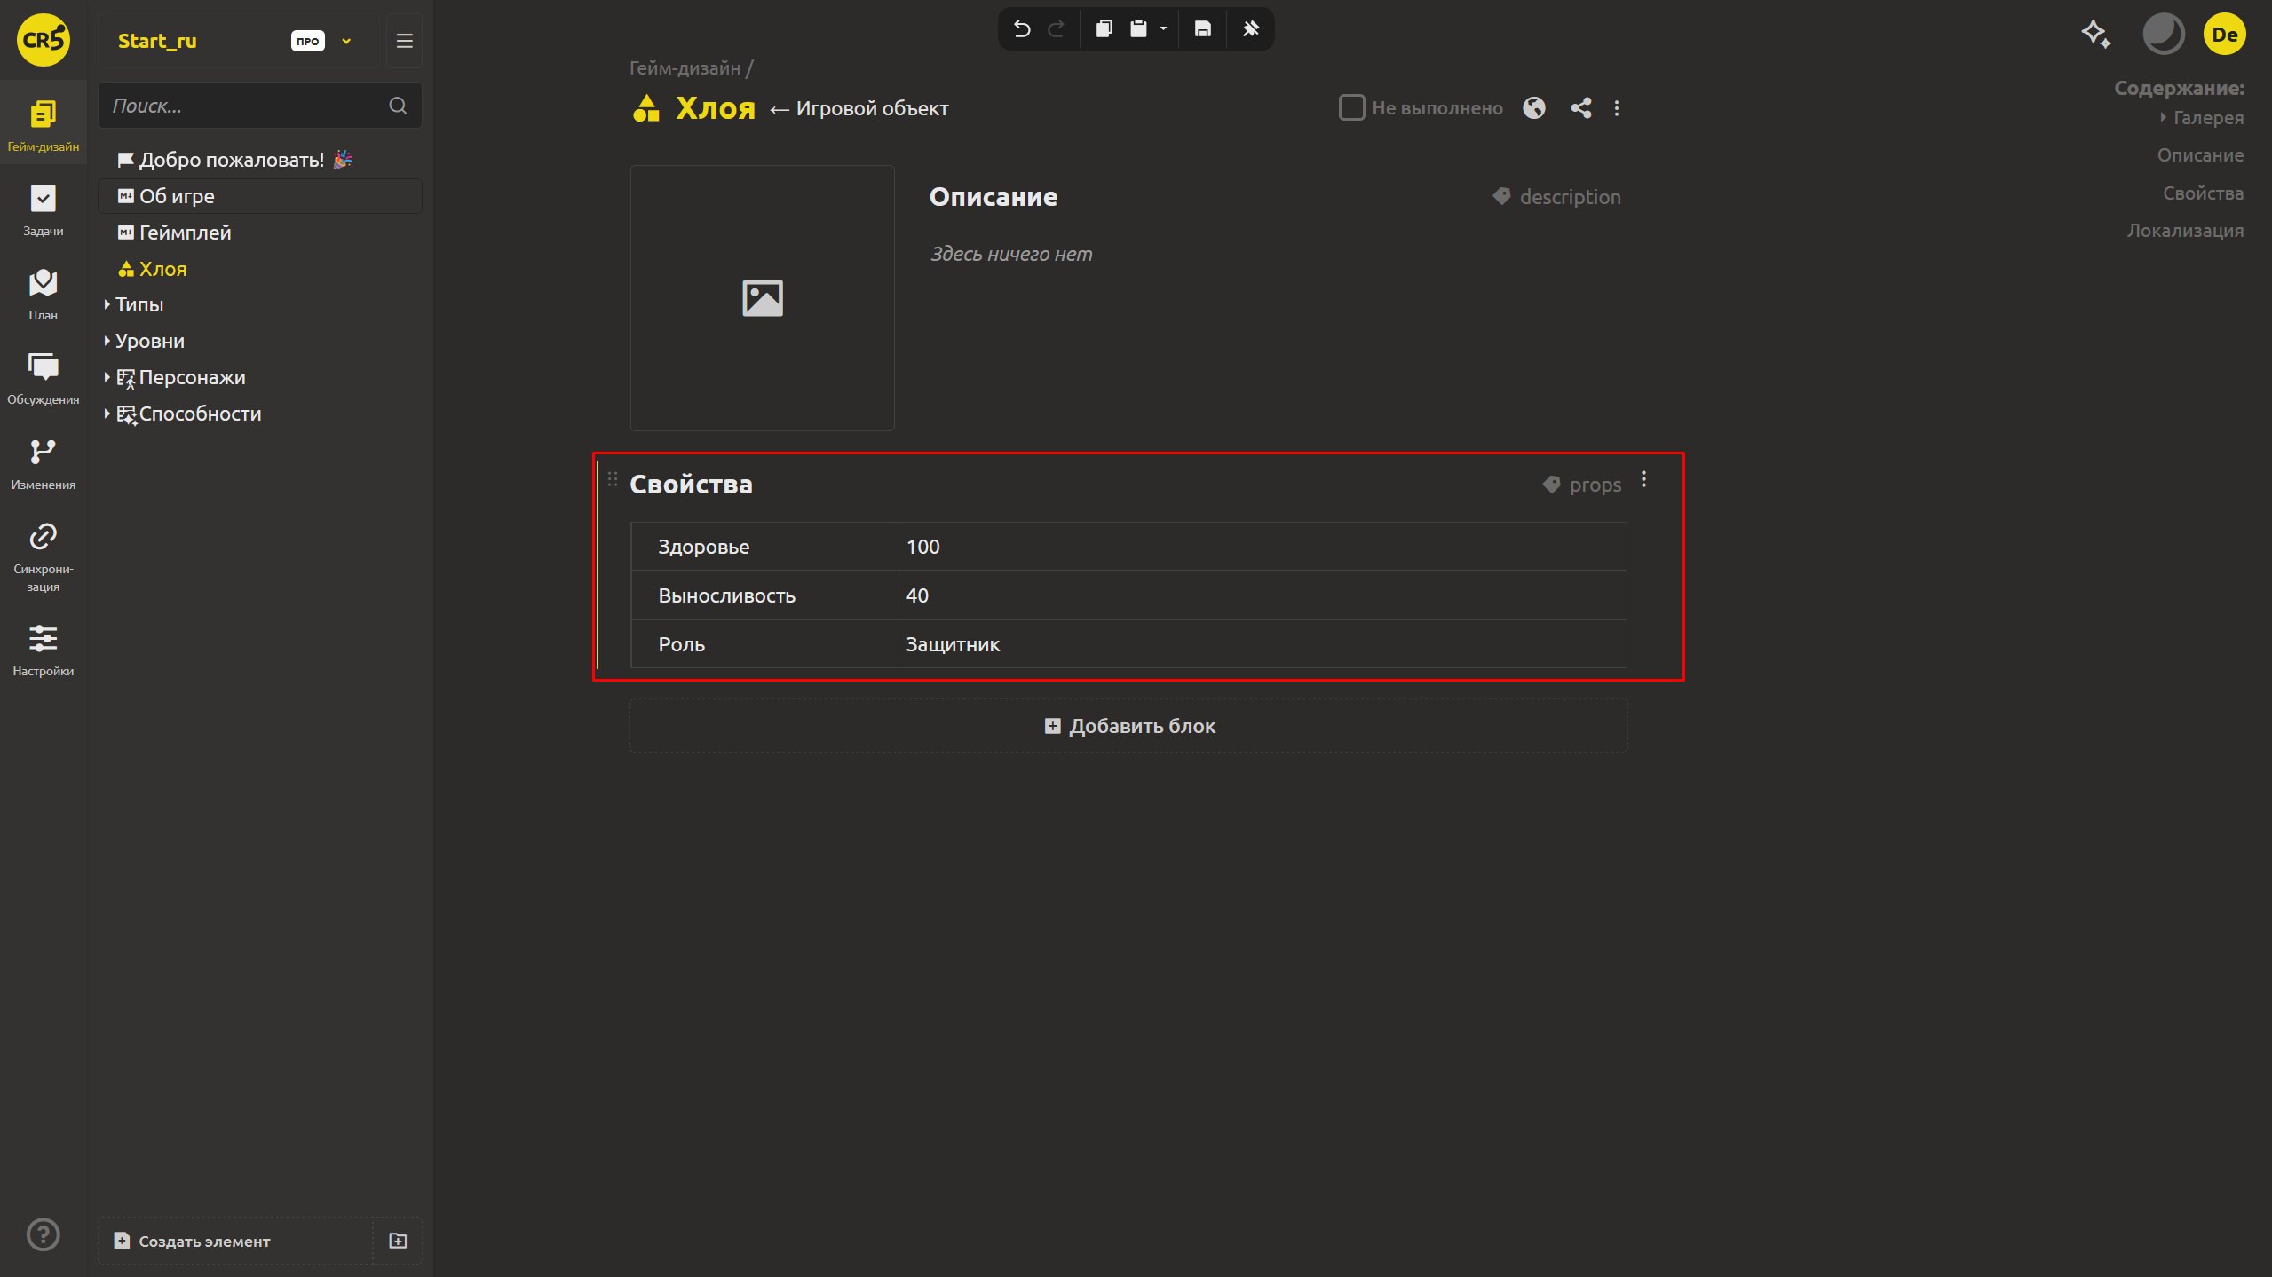
Task: Click the Выносливость property name
Action: pos(726,595)
